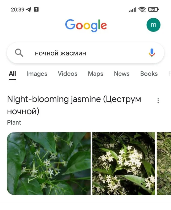Open the green 'm' account avatar
Image resolution: width=171 pixels, height=210 pixels.
(x=153, y=25)
